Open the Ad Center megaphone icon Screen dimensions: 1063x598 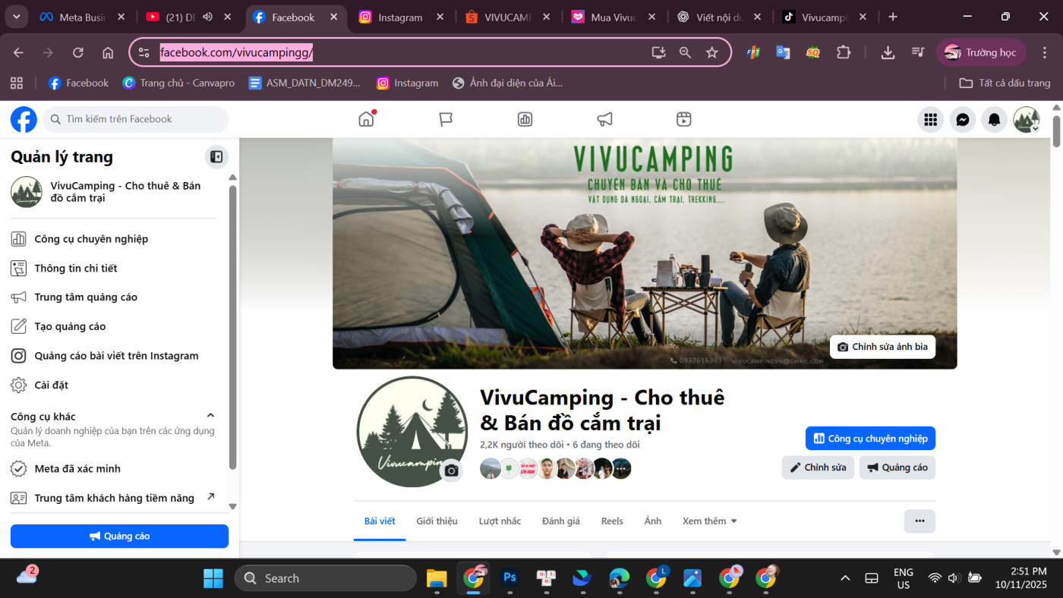(604, 119)
